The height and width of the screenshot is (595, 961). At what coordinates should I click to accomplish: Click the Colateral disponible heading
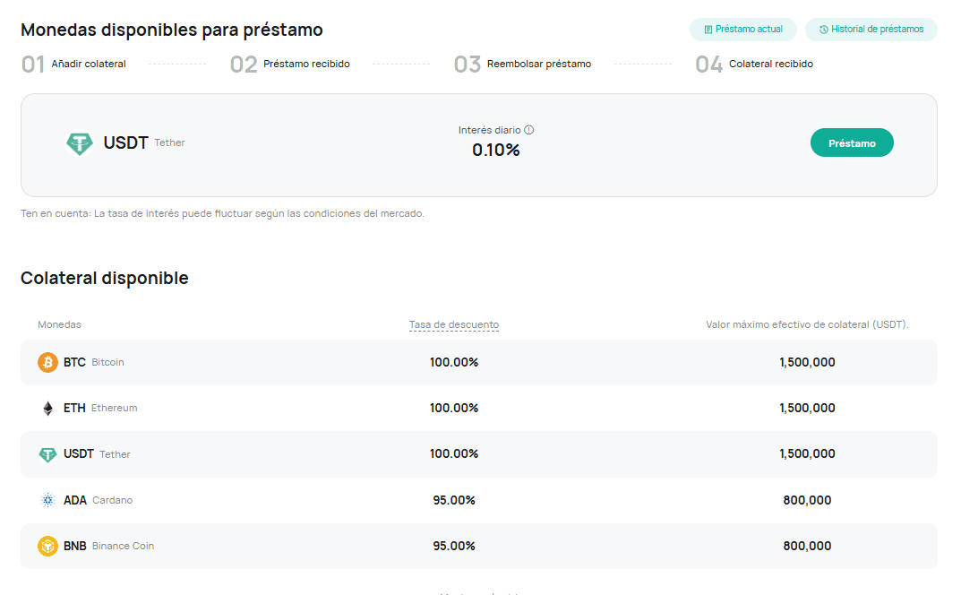[105, 279]
